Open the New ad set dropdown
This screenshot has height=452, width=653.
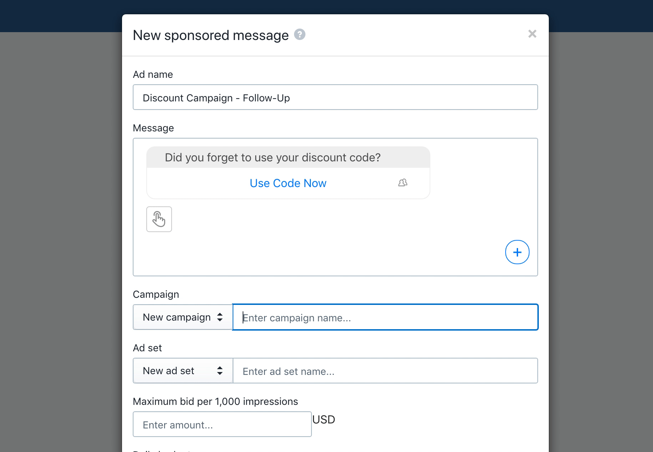[x=183, y=371]
